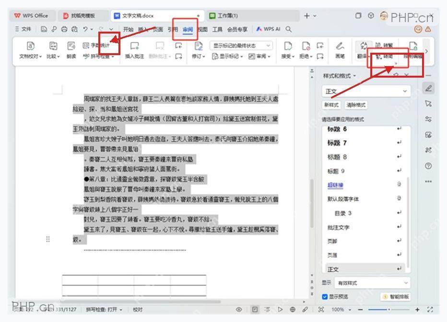Click the 清除格式 button
The height and width of the screenshot is (322, 447).
coord(355,105)
